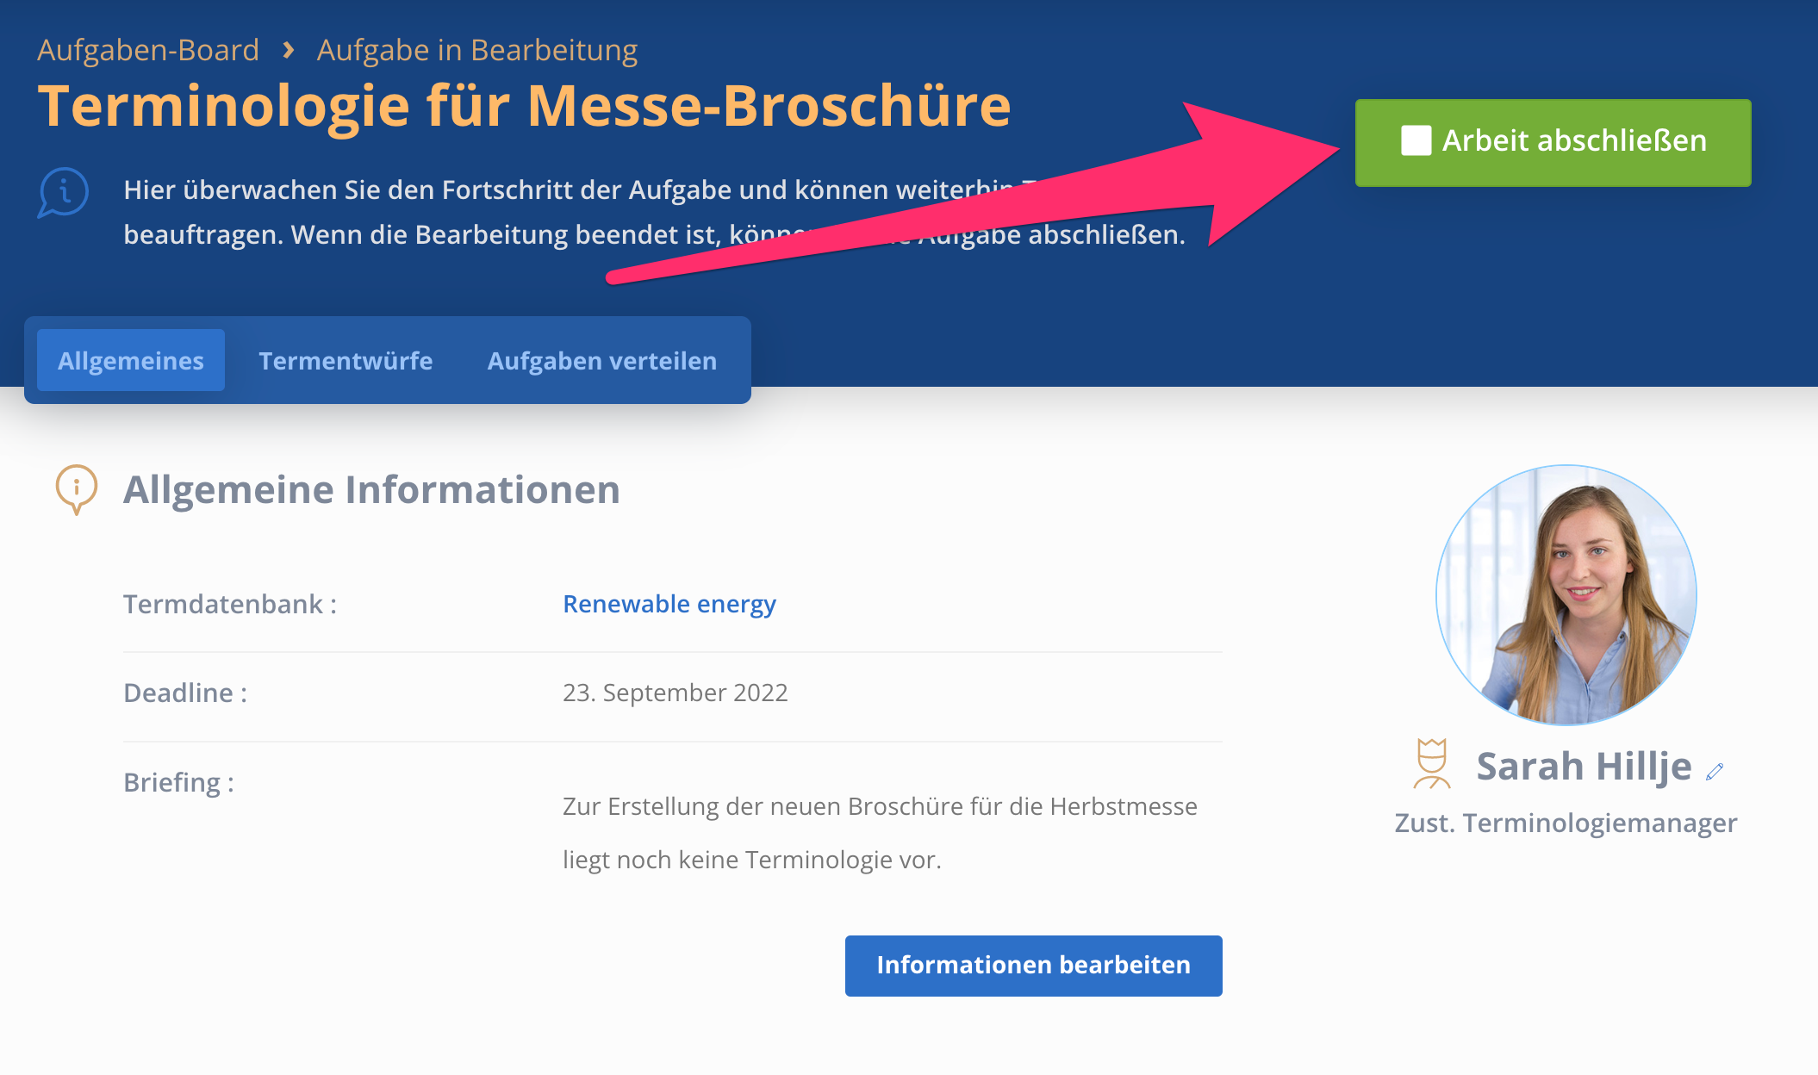Click the deadline value 23. September 2022
The width and height of the screenshot is (1818, 1075).
676,693
